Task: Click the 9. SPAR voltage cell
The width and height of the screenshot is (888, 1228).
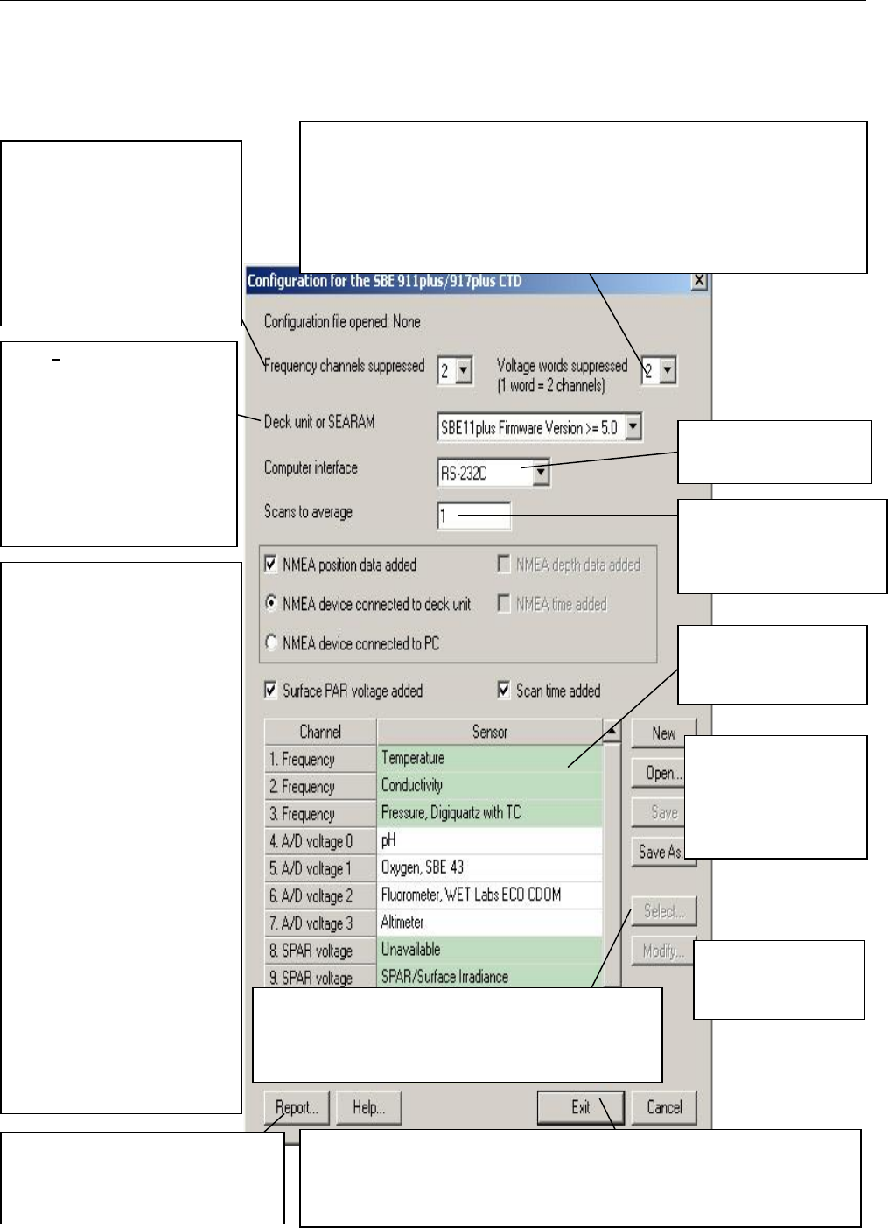Action: point(320,977)
